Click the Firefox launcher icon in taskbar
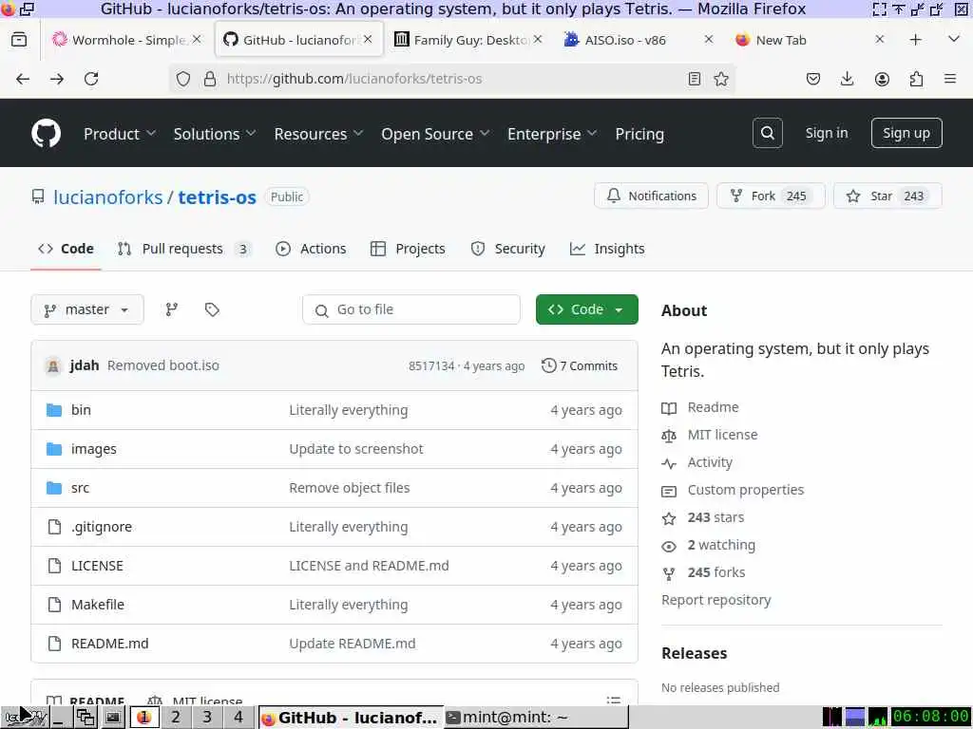The height and width of the screenshot is (729, 973). point(144,718)
